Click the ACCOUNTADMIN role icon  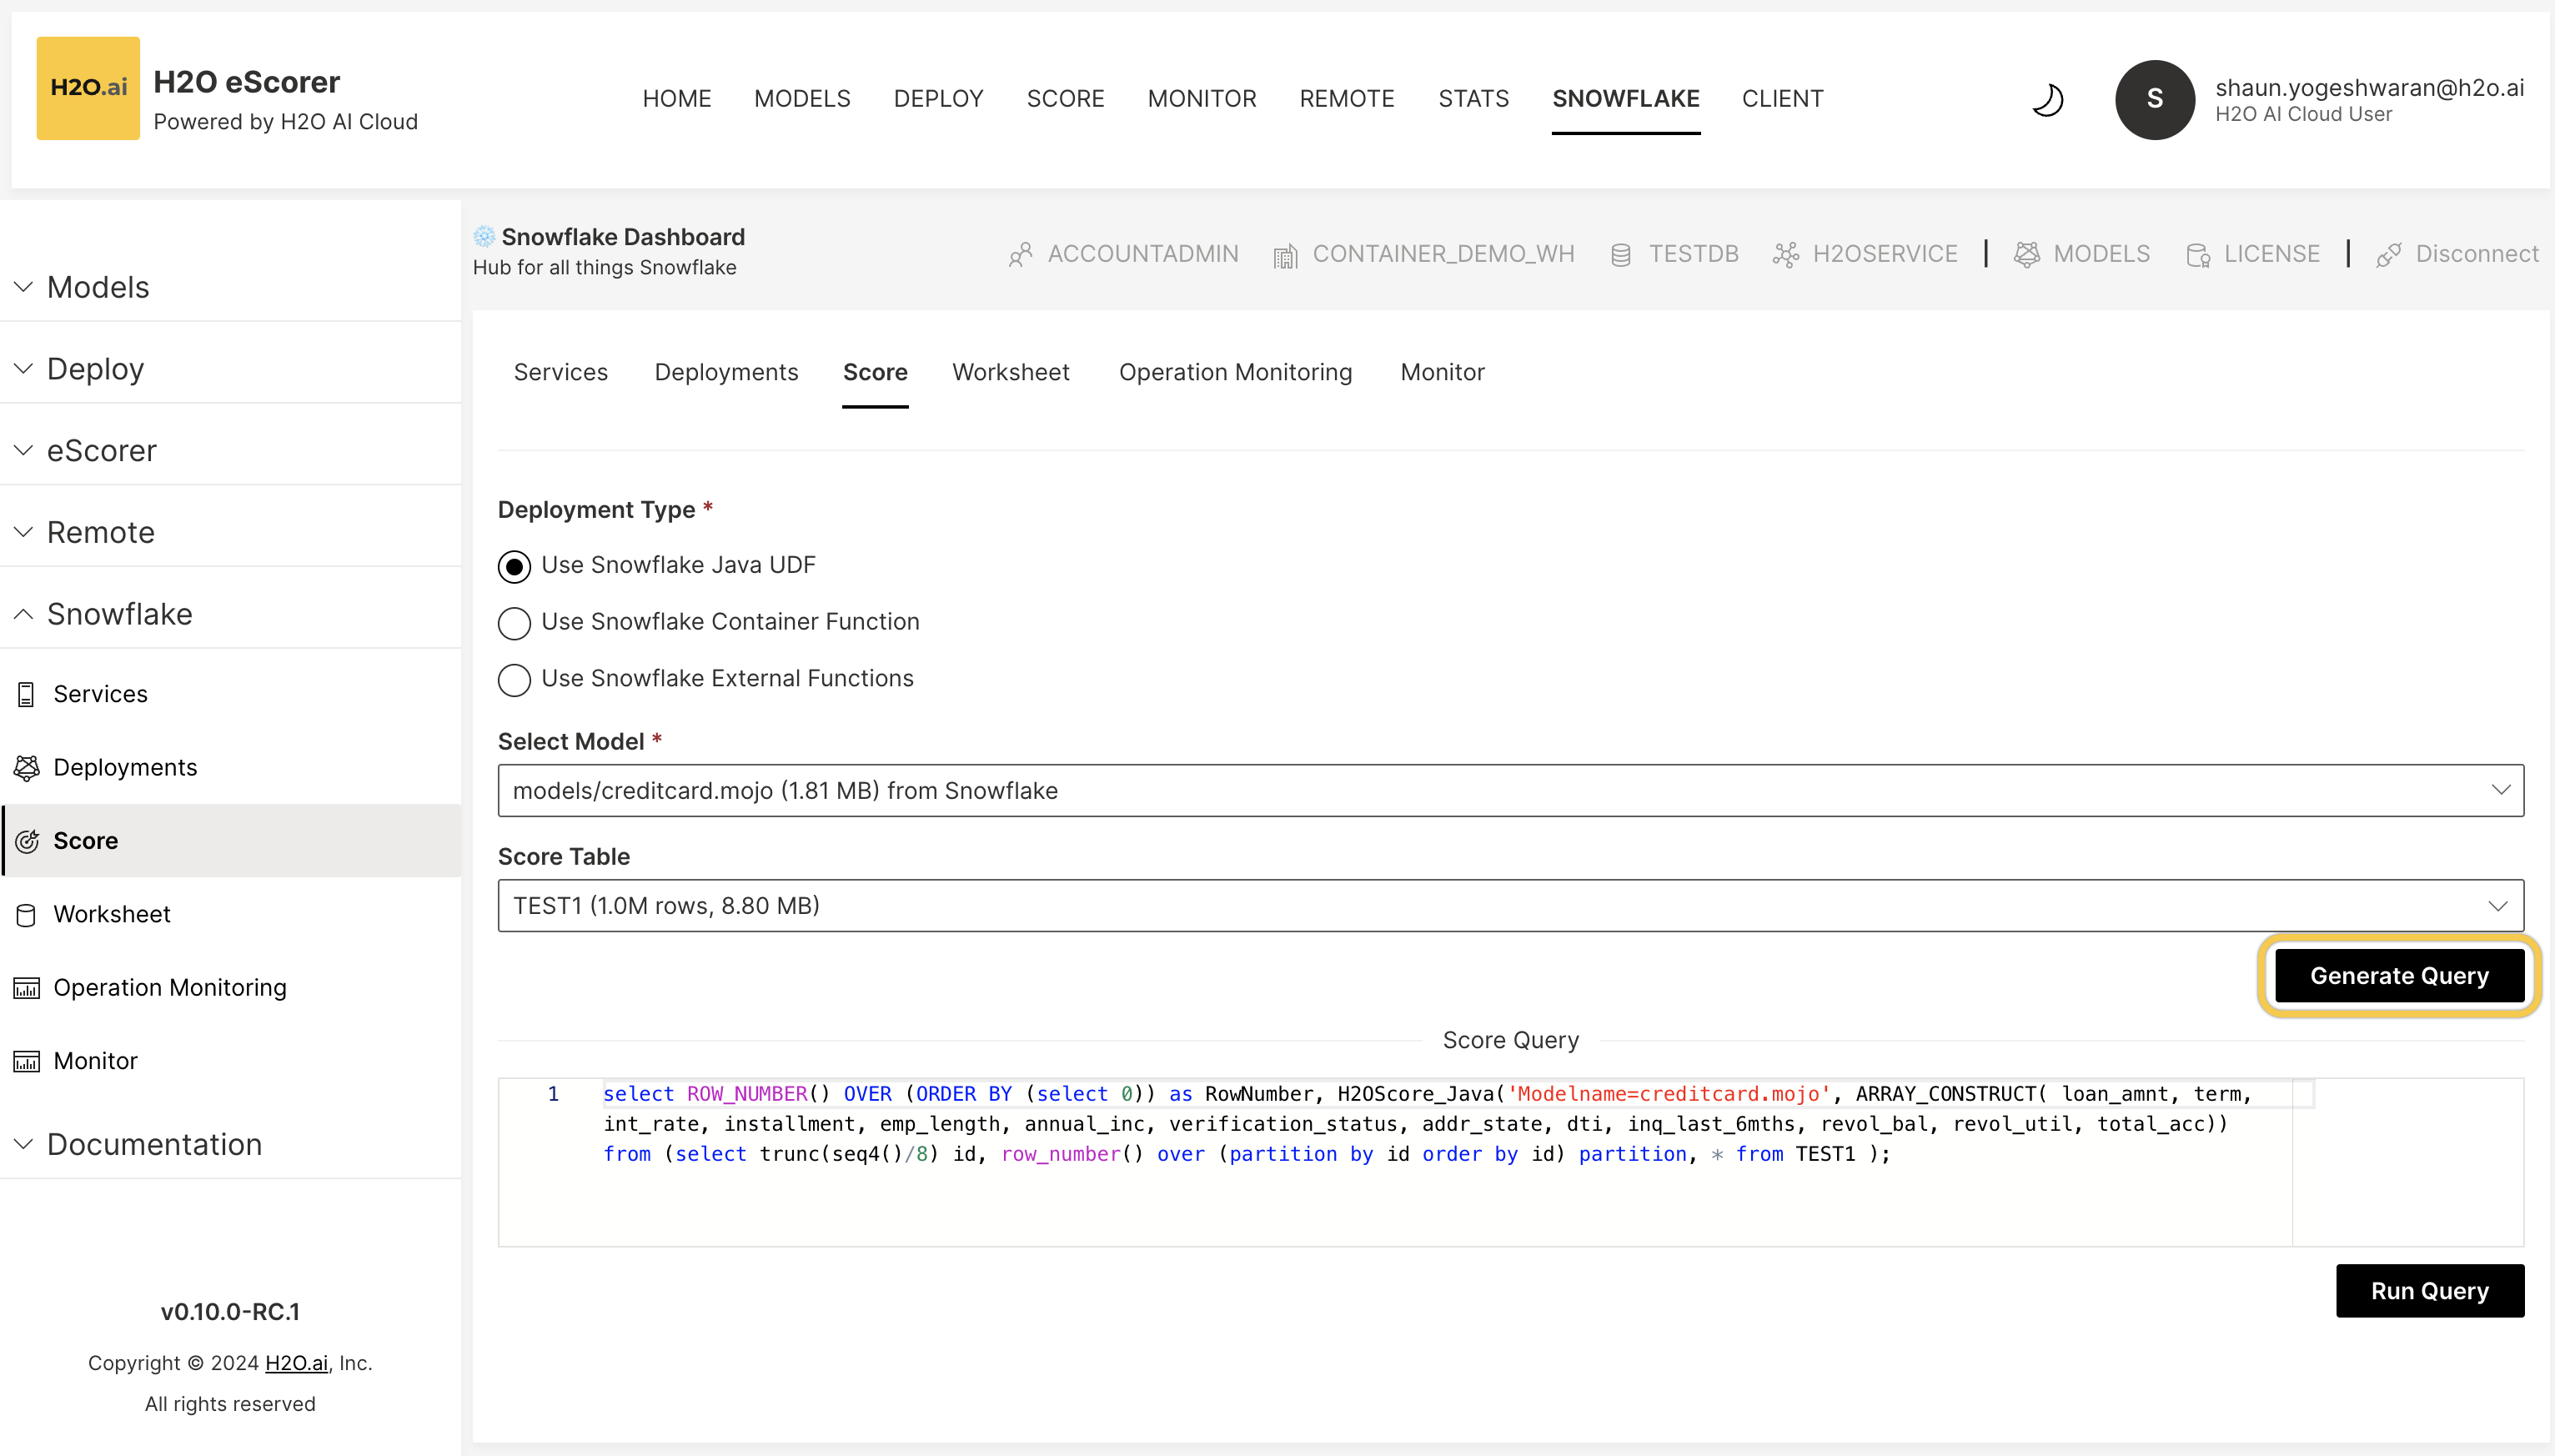[x=1020, y=255]
